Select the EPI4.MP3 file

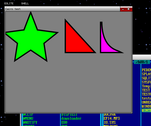[x=111, y=118]
